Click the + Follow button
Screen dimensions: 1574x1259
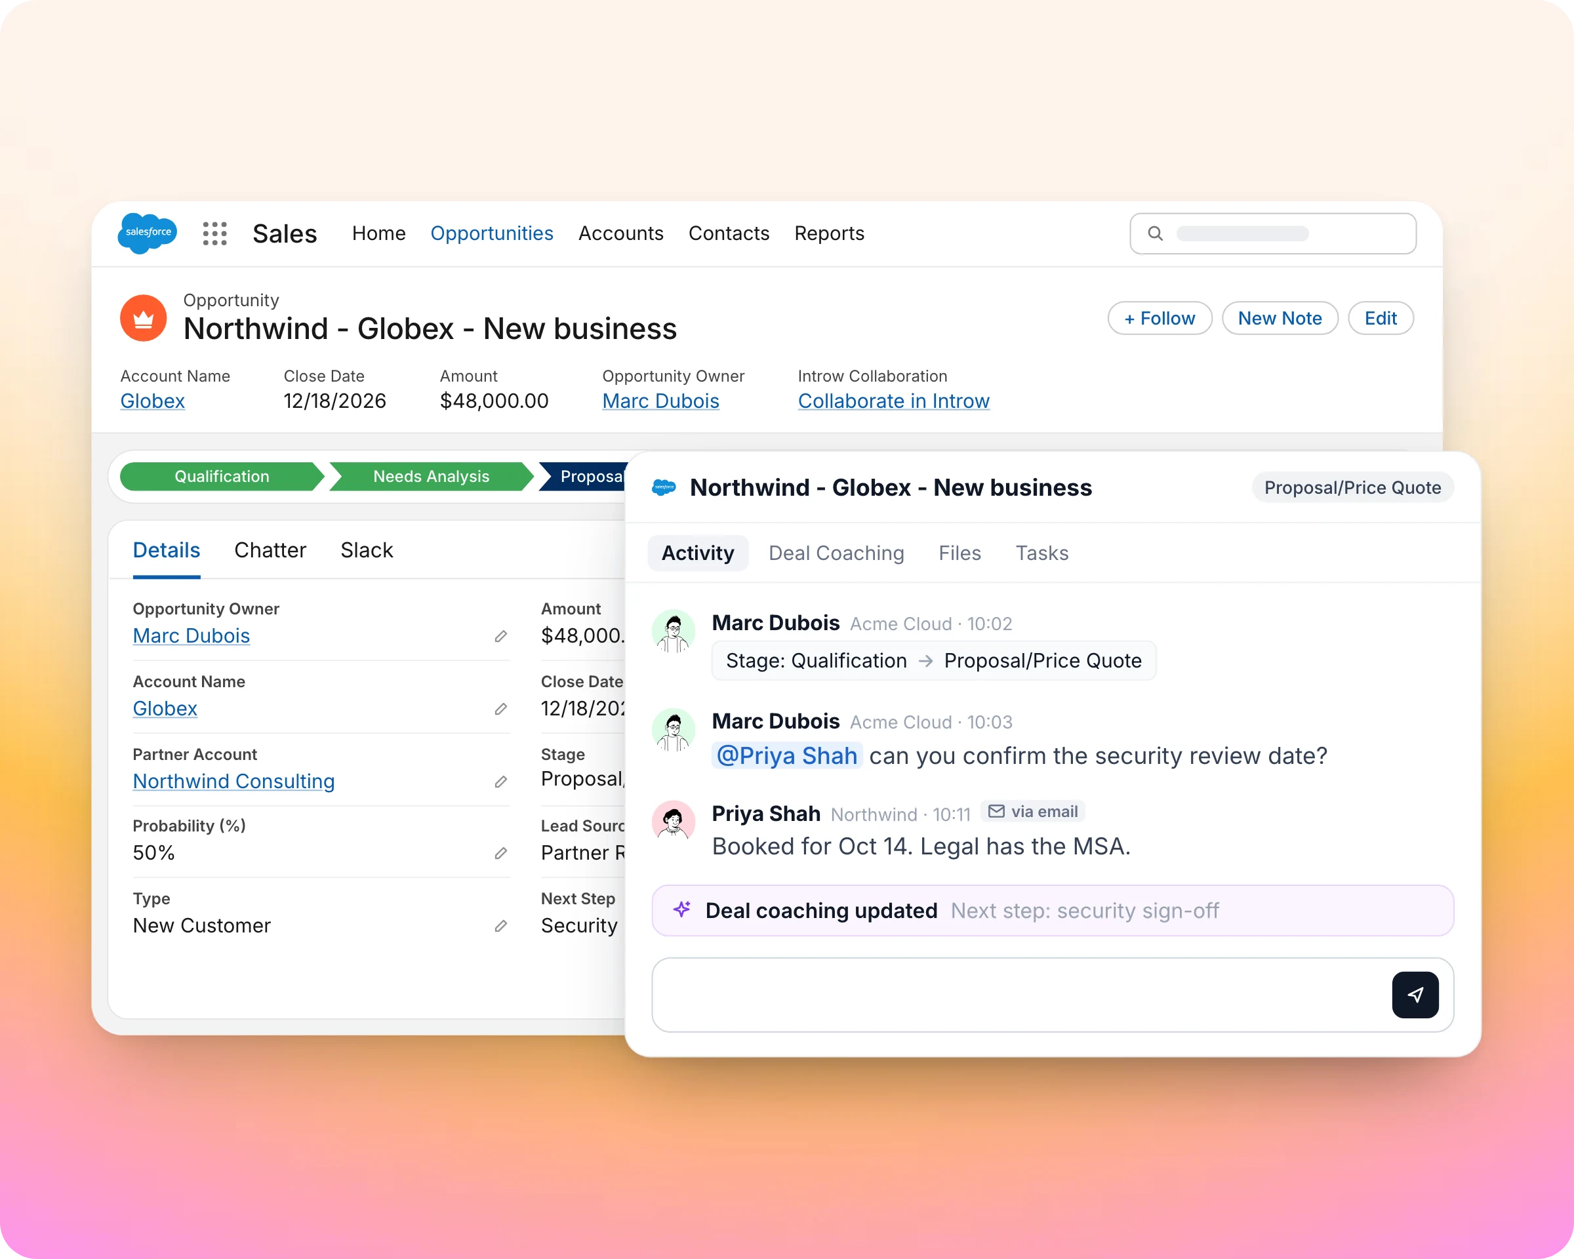[1160, 318]
